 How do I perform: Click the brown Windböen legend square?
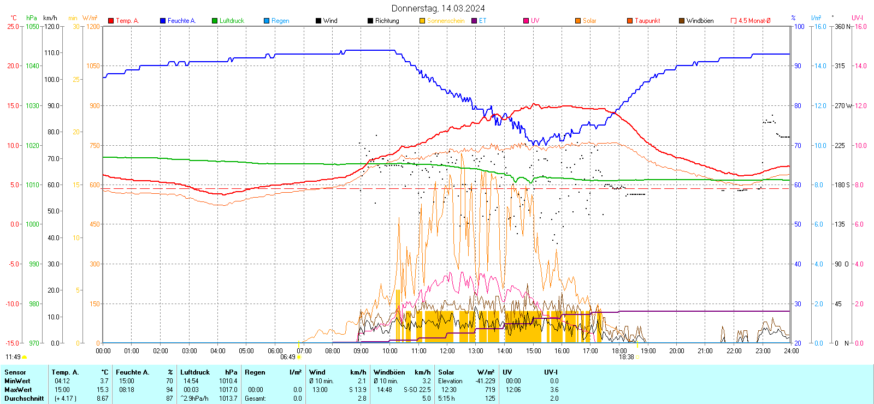click(682, 21)
